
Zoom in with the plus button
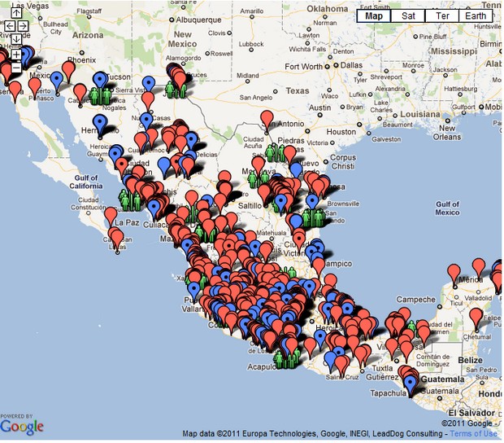pyautogui.click(x=15, y=55)
